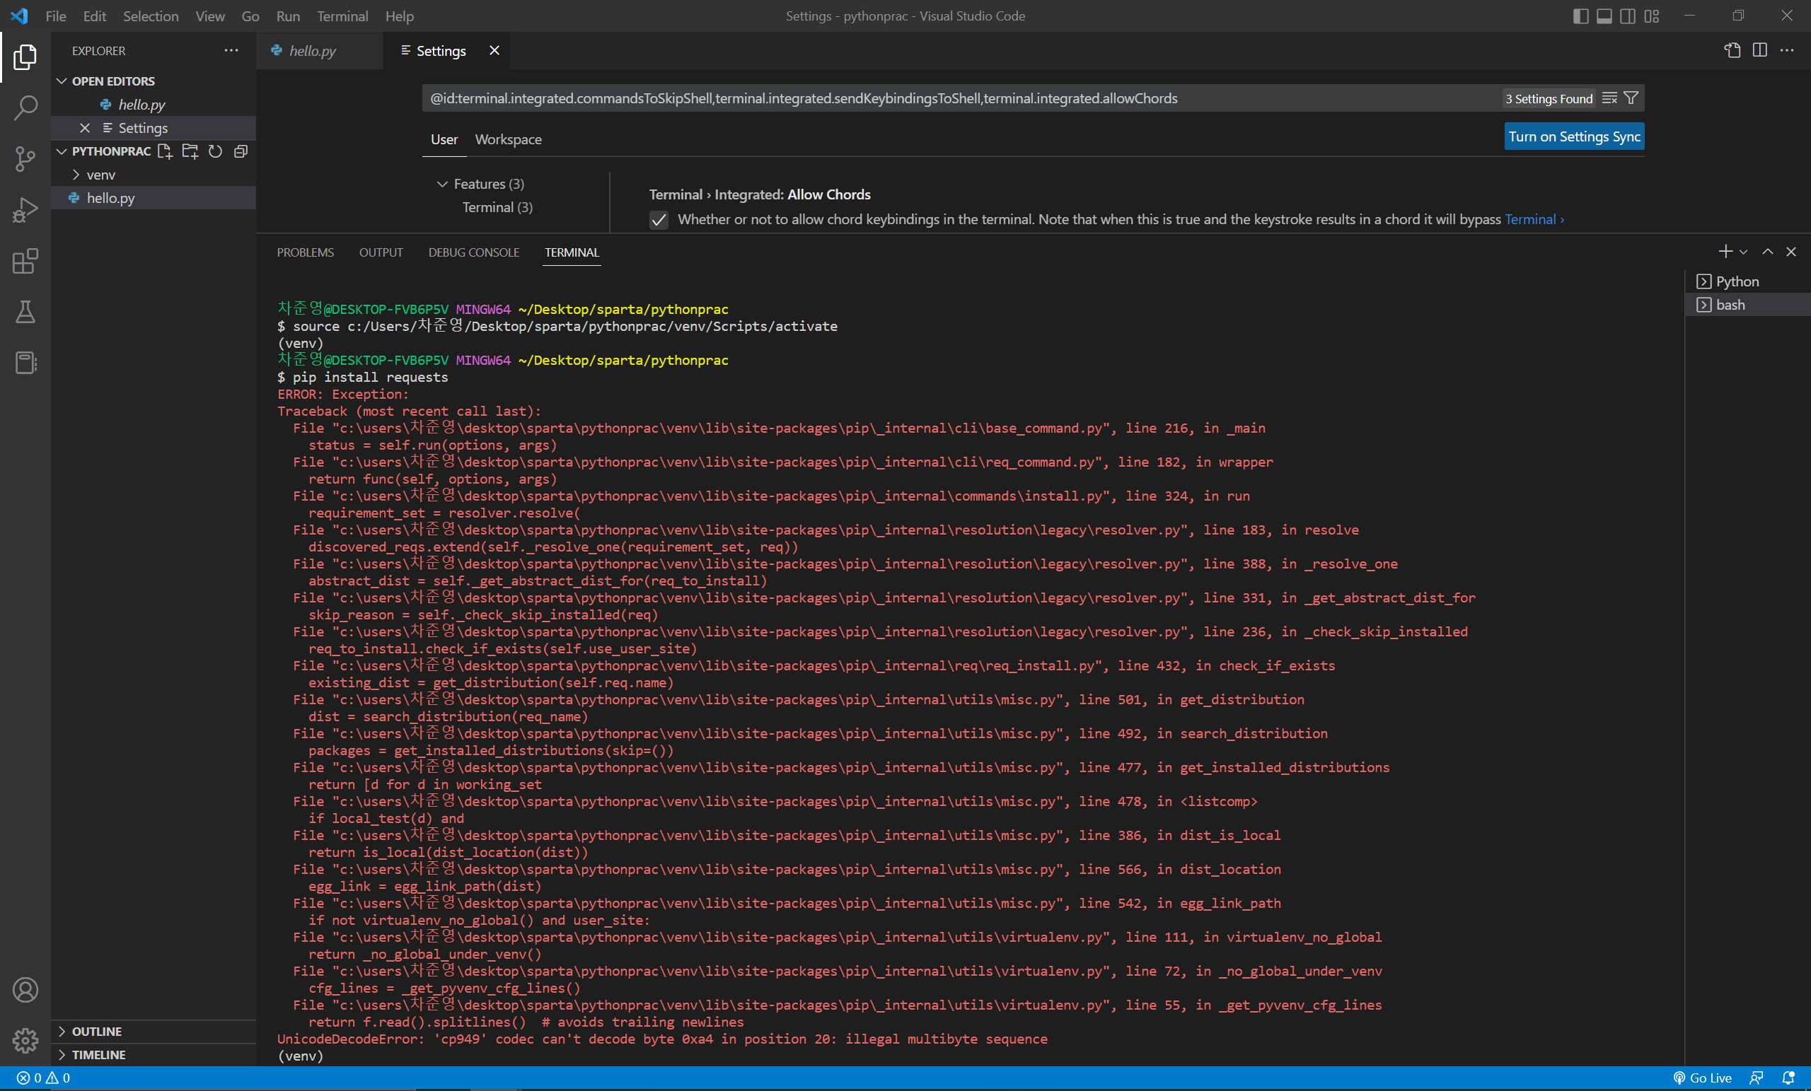Open the Source Control view
The width and height of the screenshot is (1811, 1091).
pos(25,158)
